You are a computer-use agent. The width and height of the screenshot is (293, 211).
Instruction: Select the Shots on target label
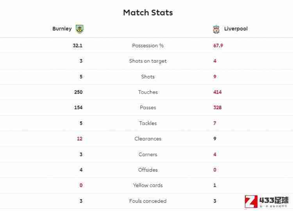[148, 61]
